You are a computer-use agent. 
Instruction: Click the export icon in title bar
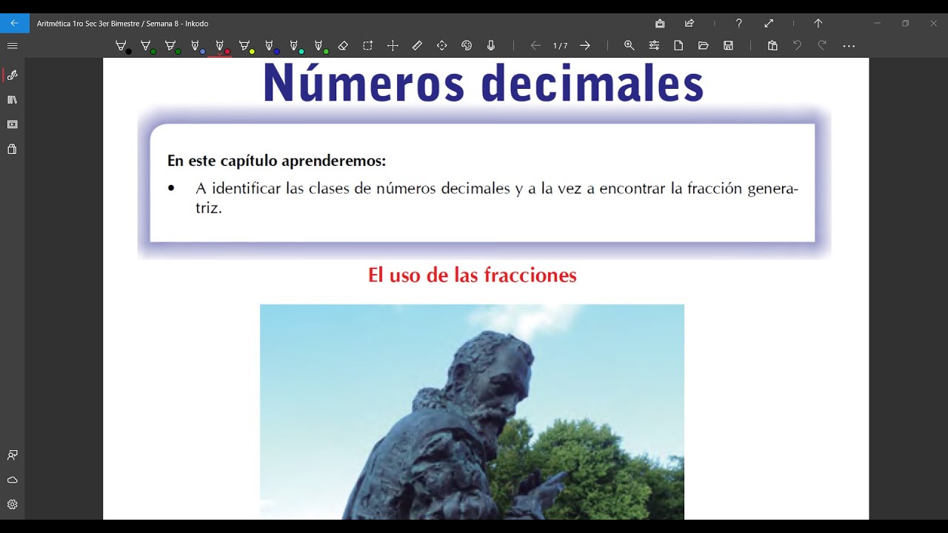click(660, 23)
